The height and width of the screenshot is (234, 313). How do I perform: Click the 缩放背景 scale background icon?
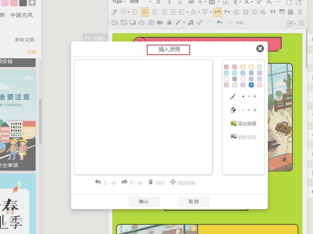(x=173, y=182)
